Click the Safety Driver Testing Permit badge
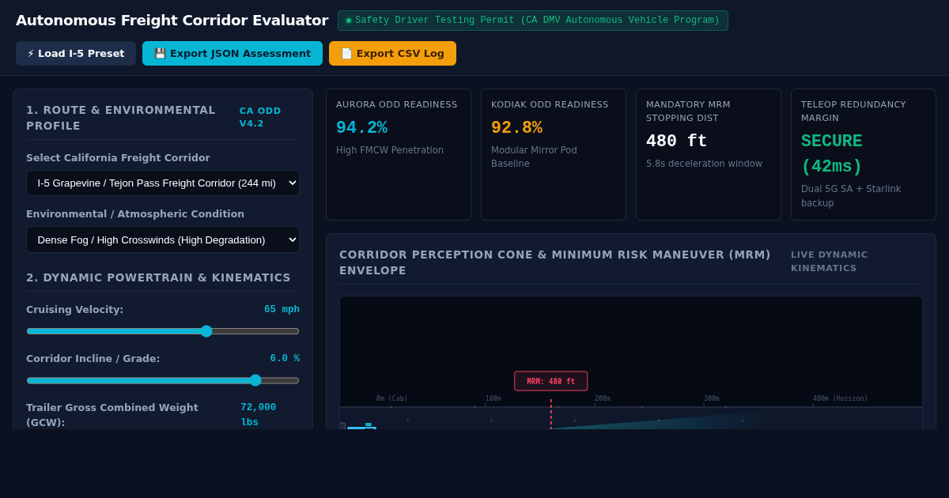The width and height of the screenshot is (949, 498). pyautogui.click(x=533, y=21)
